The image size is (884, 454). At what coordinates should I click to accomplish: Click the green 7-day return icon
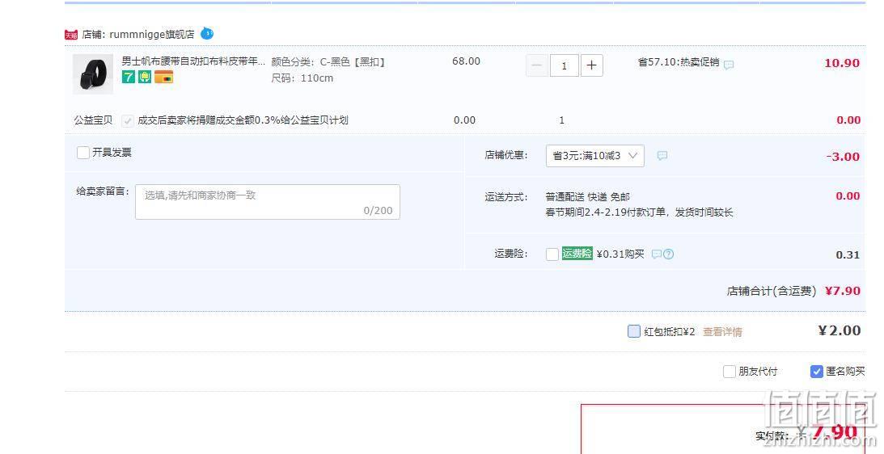[x=129, y=78]
